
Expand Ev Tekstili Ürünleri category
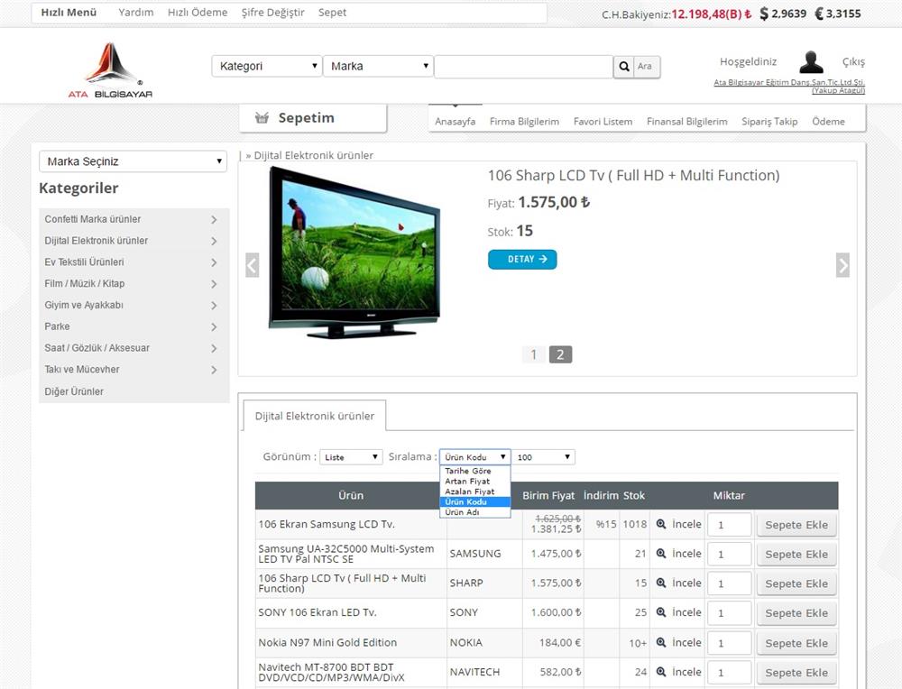pyautogui.click(x=214, y=262)
